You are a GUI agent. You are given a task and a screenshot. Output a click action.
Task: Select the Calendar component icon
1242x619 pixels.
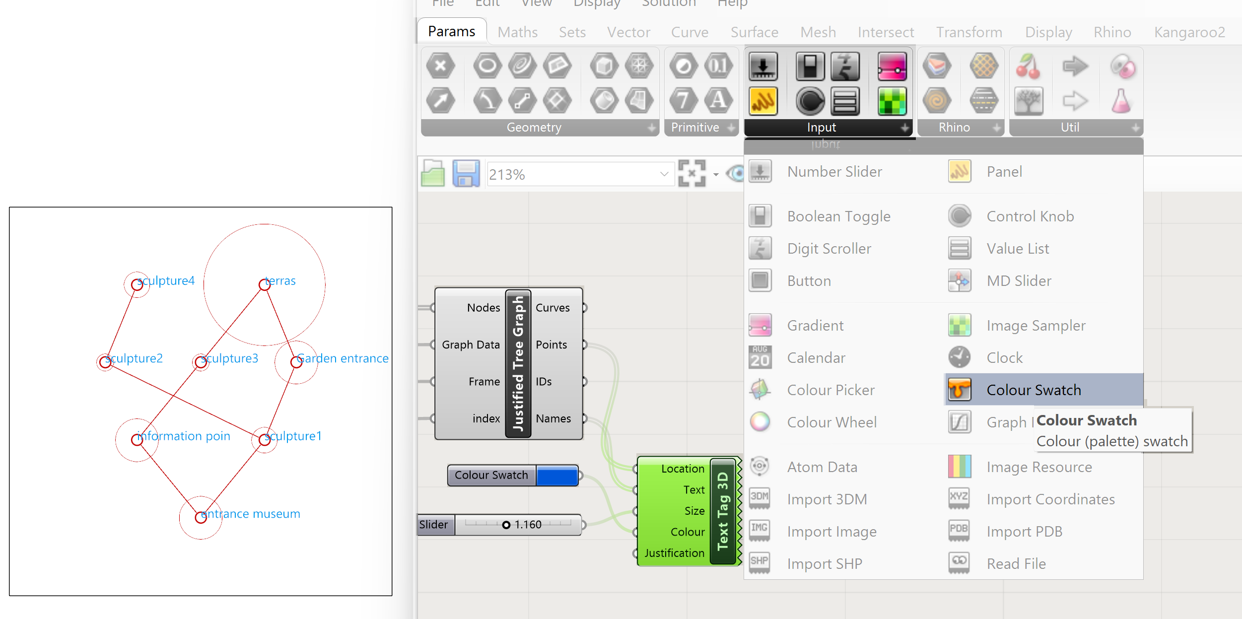tap(760, 358)
